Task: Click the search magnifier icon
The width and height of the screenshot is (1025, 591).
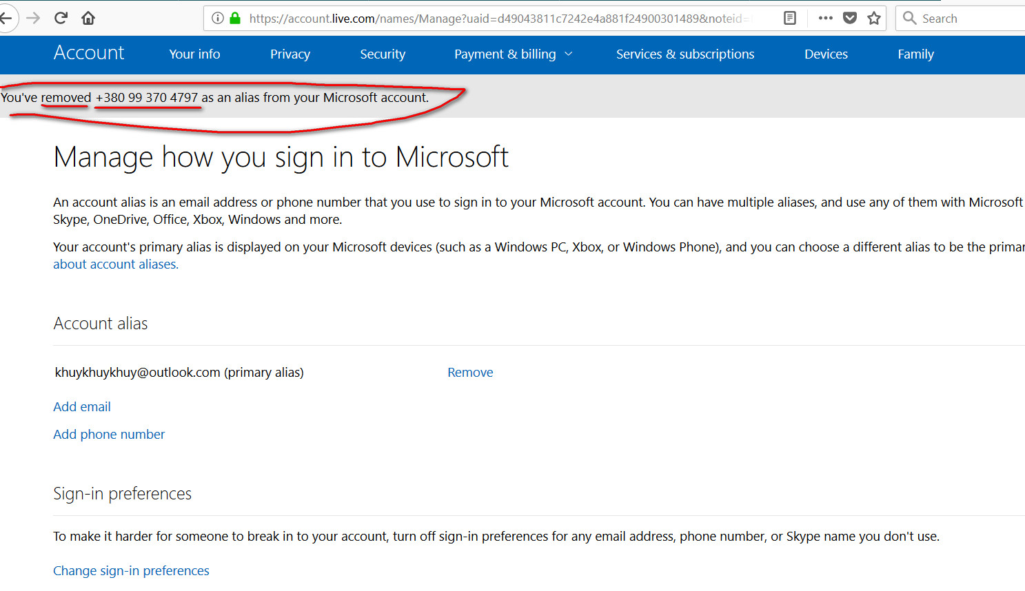Action: click(910, 18)
